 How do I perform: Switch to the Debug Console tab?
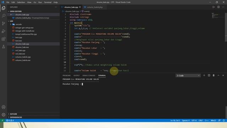point(89,75)
